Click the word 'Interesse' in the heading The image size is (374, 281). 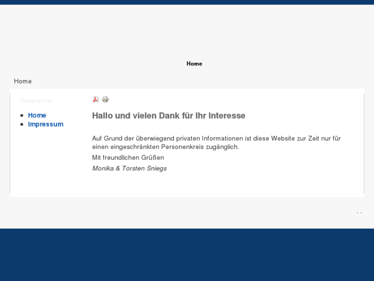[x=227, y=115]
